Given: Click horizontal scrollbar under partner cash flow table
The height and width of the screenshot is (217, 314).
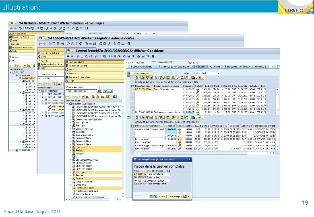Looking at the screenshot, I should click(194, 153).
